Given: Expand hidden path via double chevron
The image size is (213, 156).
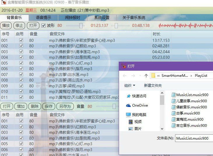Looking at the screenshot, I should [x=158, y=76].
